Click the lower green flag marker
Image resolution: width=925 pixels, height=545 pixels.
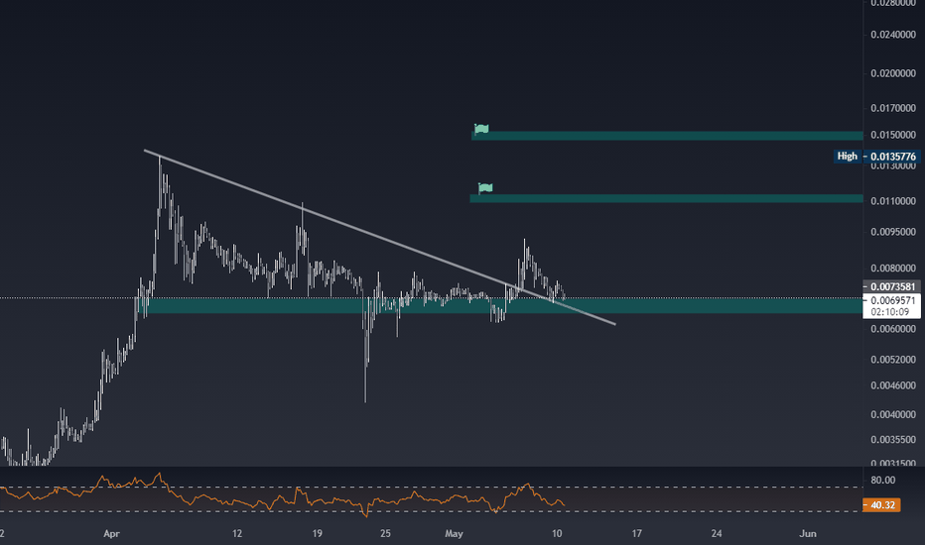pos(485,188)
